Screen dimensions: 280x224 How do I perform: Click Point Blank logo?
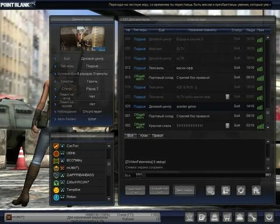(x=17, y=4)
